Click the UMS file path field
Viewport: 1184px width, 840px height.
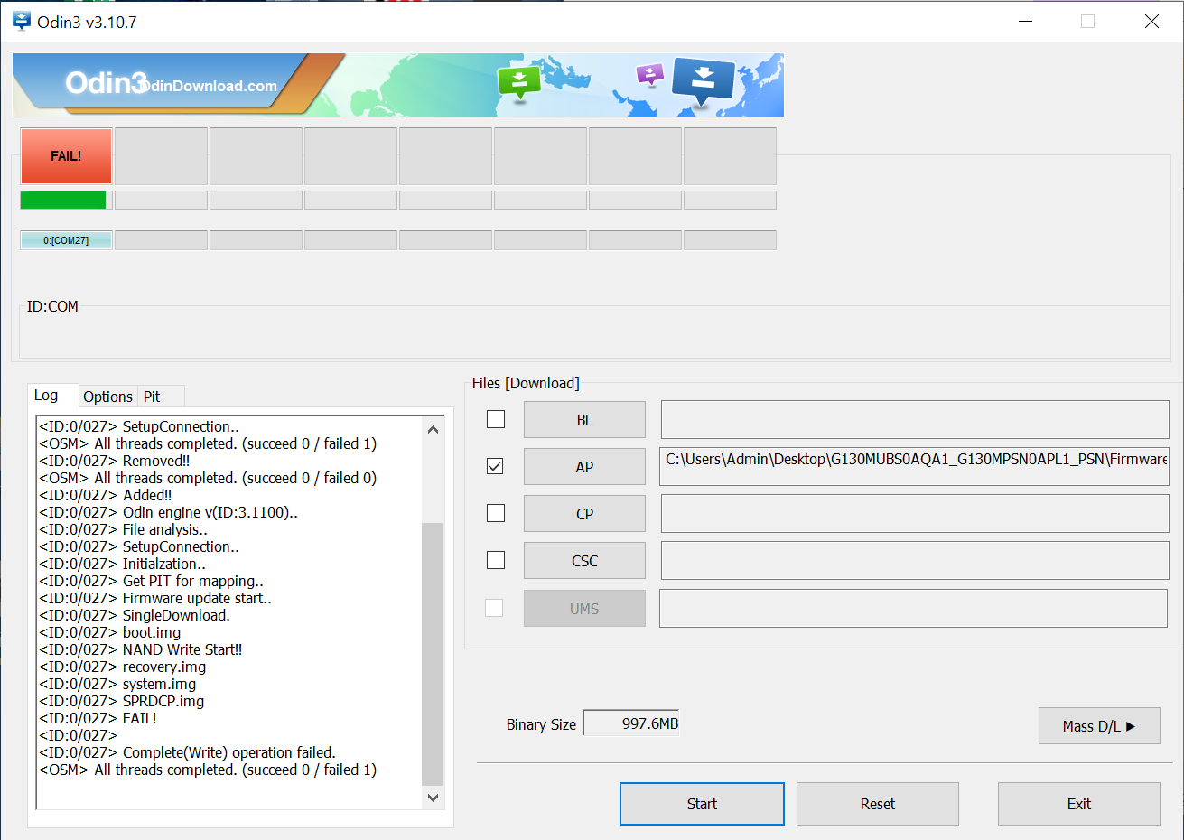point(913,608)
